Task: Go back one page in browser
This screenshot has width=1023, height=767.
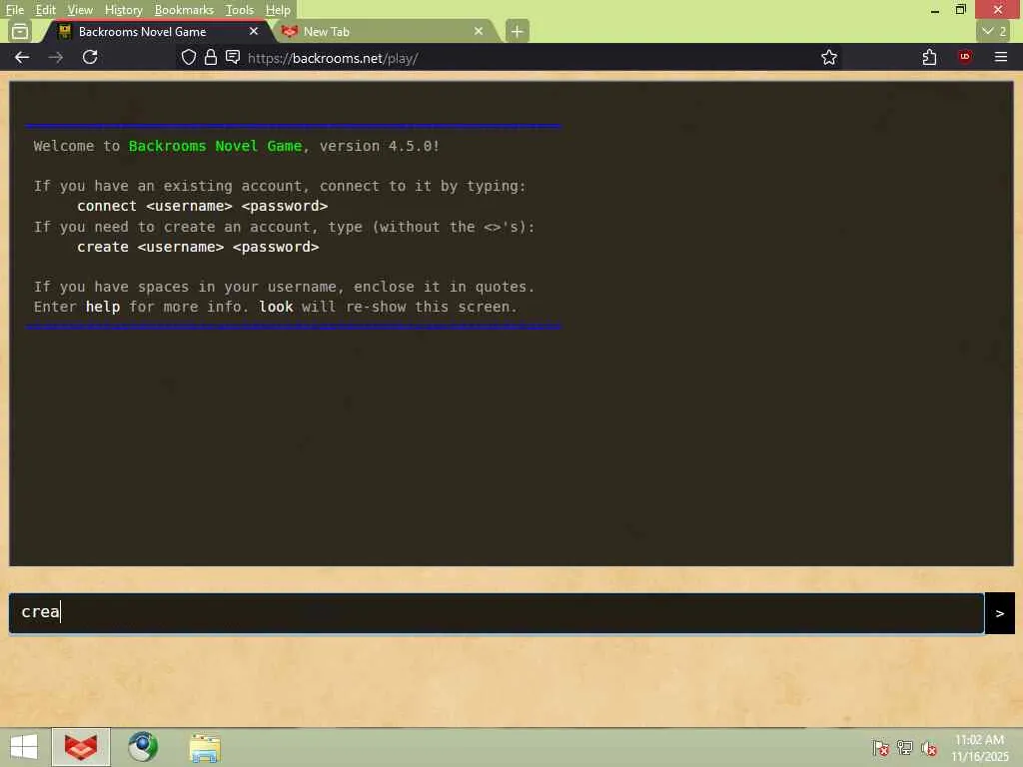Action: 22,57
